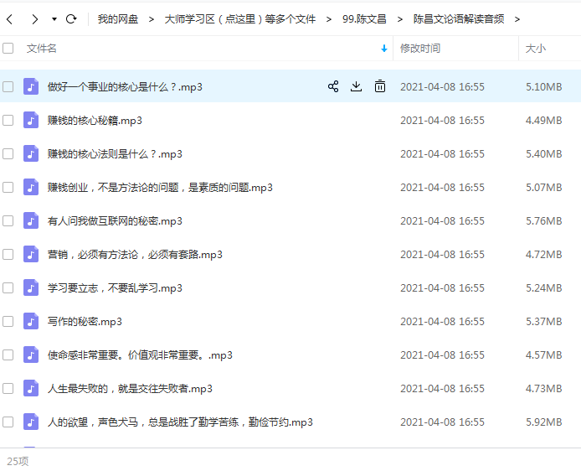Check box for 人生最失败的 file
This screenshot has width=581, height=471.
coord(8,388)
